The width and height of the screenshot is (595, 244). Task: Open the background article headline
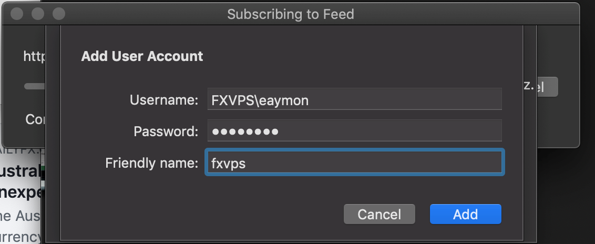pos(21,182)
